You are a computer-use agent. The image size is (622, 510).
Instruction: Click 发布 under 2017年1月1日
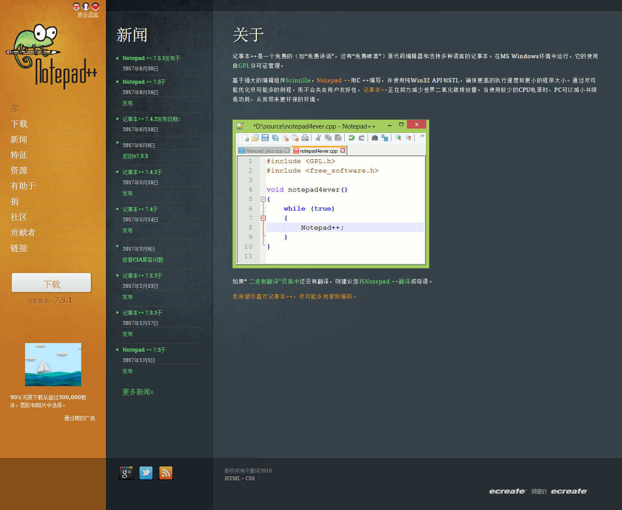(x=127, y=371)
